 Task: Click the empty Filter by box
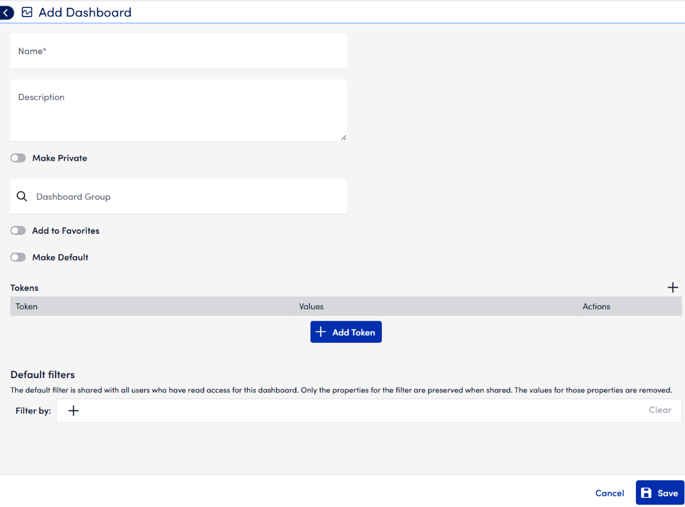[365, 411]
